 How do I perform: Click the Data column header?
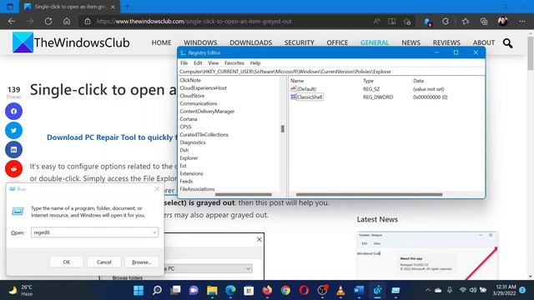(418, 81)
